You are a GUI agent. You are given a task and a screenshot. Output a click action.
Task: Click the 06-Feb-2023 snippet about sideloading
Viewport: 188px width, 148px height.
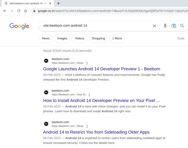click(104, 140)
